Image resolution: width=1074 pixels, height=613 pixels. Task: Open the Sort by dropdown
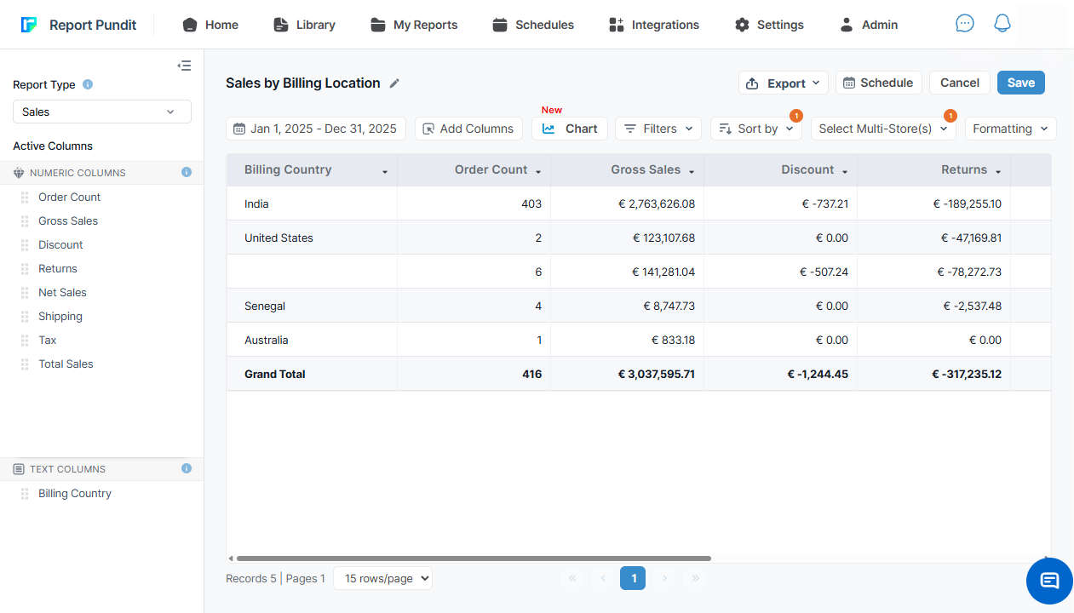pyautogui.click(x=756, y=129)
